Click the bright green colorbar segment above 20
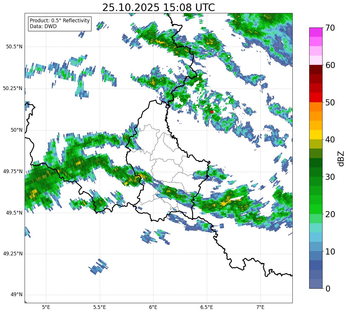Viewport: 348px width, 313px height. tap(316, 209)
